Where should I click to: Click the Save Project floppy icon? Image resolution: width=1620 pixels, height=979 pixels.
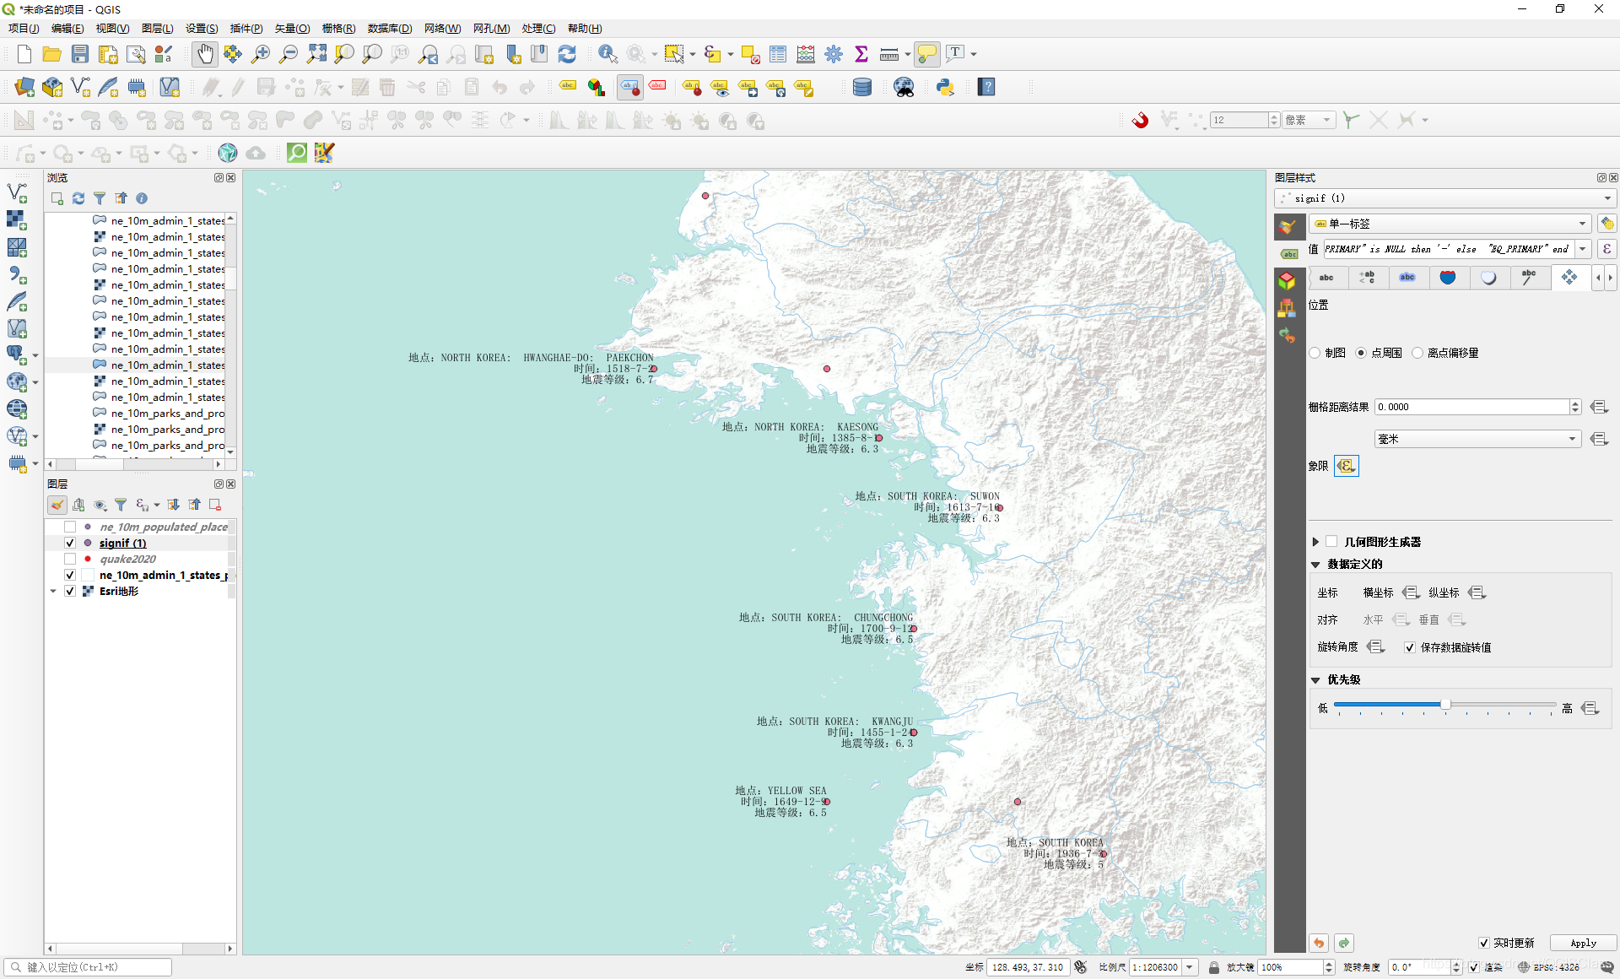click(80, 54)
